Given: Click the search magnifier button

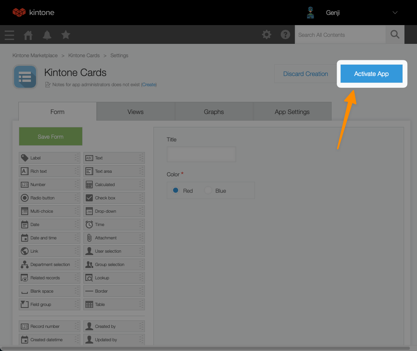Looking at the screenshot, I should coord(395,34).
